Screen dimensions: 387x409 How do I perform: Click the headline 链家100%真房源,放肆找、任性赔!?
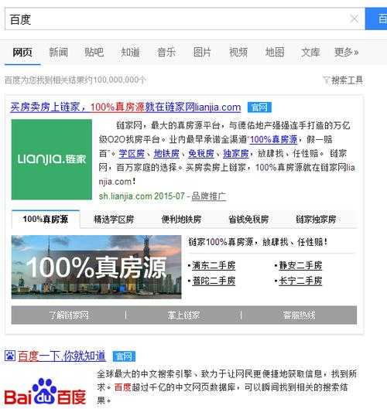(258, 242)
